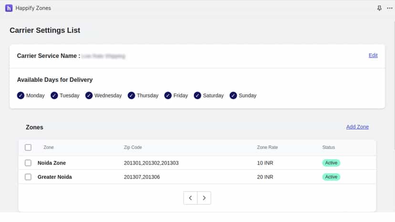Click the Carrier Settings List heading
395x222 pixels.
coord(45,30)
